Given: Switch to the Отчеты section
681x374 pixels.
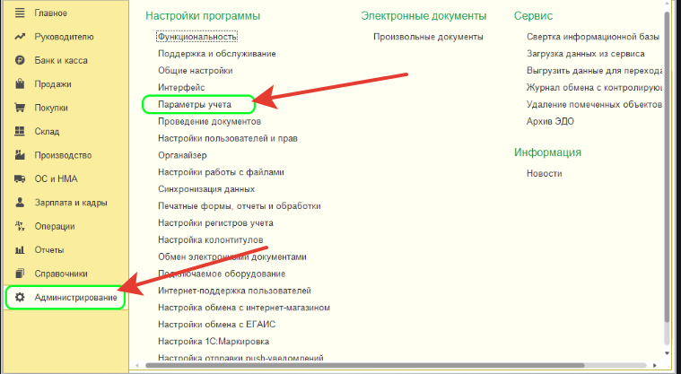Looking at the screenshot, I should [49, 249].
